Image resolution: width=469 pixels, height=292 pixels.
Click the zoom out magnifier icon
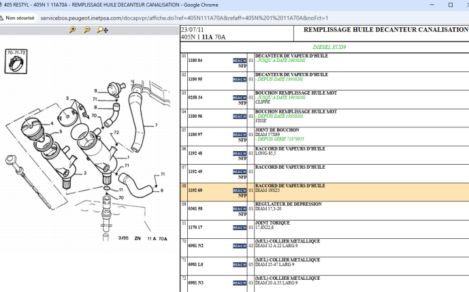(87, 31)
